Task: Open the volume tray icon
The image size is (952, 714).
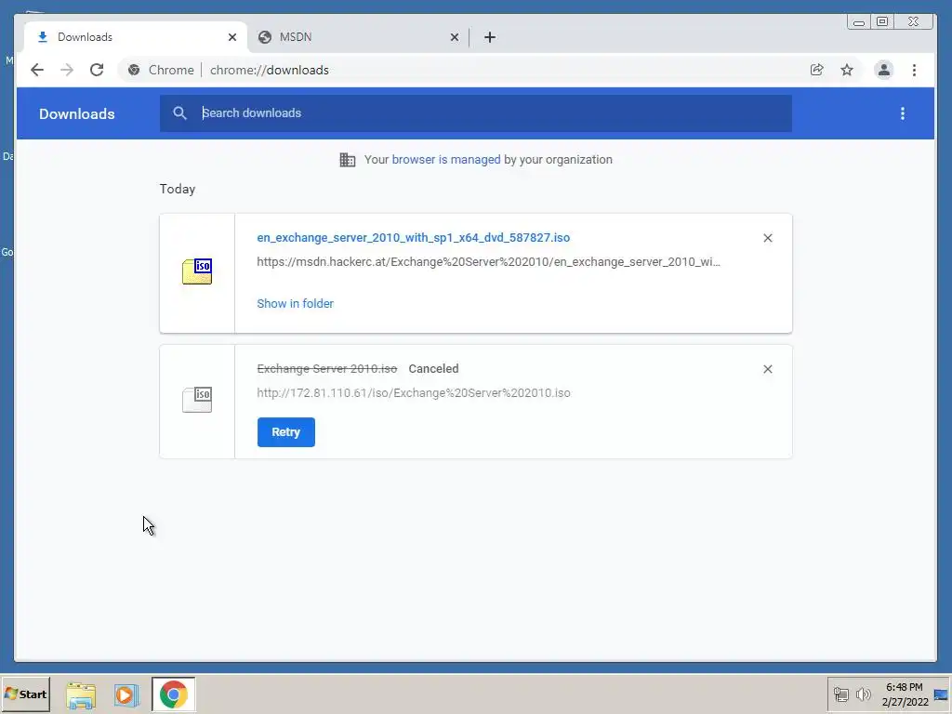Action: coord(863,694)
